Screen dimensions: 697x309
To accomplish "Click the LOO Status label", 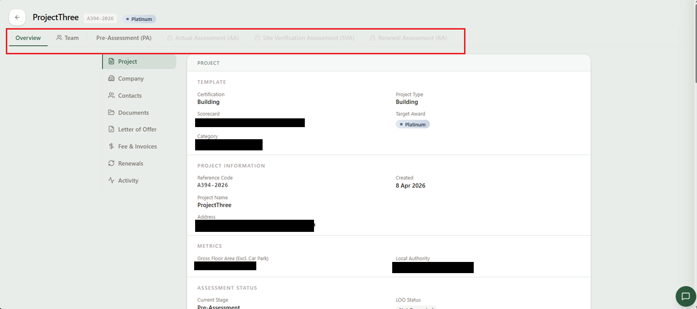I will point(408,300).
